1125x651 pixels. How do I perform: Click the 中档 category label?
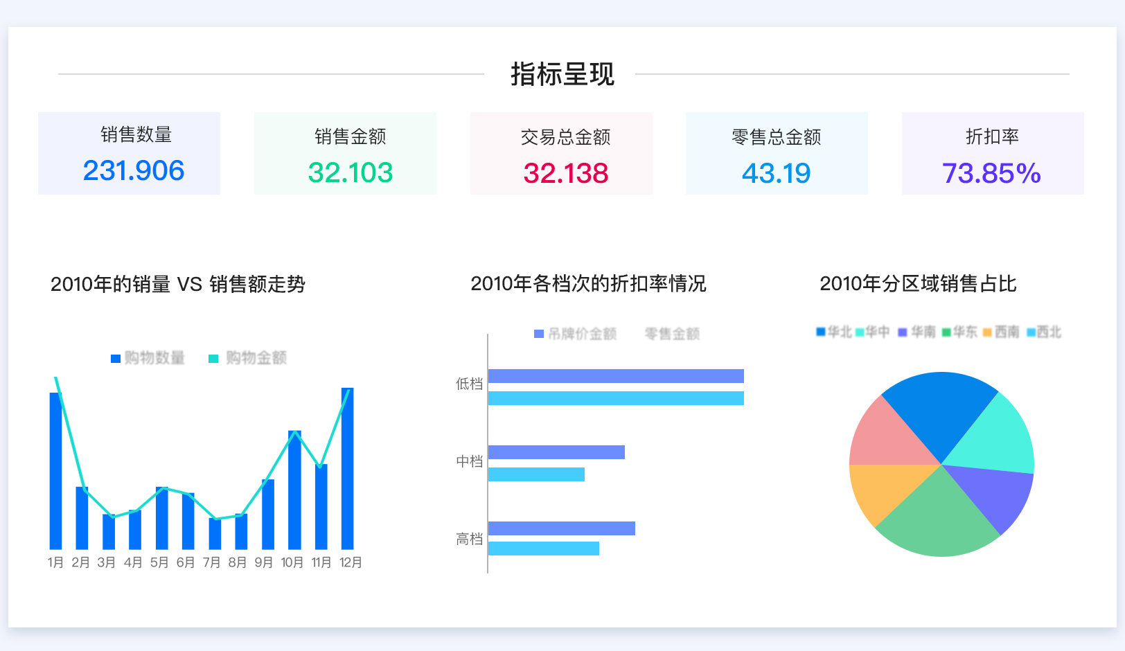point(469,461)
